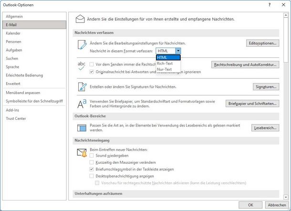Click the abc spell check icon
Screen dimensions: 291x211
point(82,66)
